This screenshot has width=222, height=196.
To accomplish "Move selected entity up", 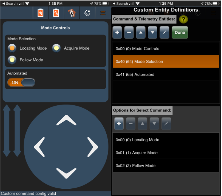I will click(140, 32).
